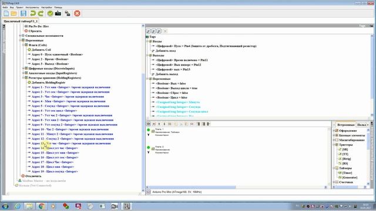Open the Проект menu
Image resolution: width=376 pixels, height=211 pixels.
19,8
